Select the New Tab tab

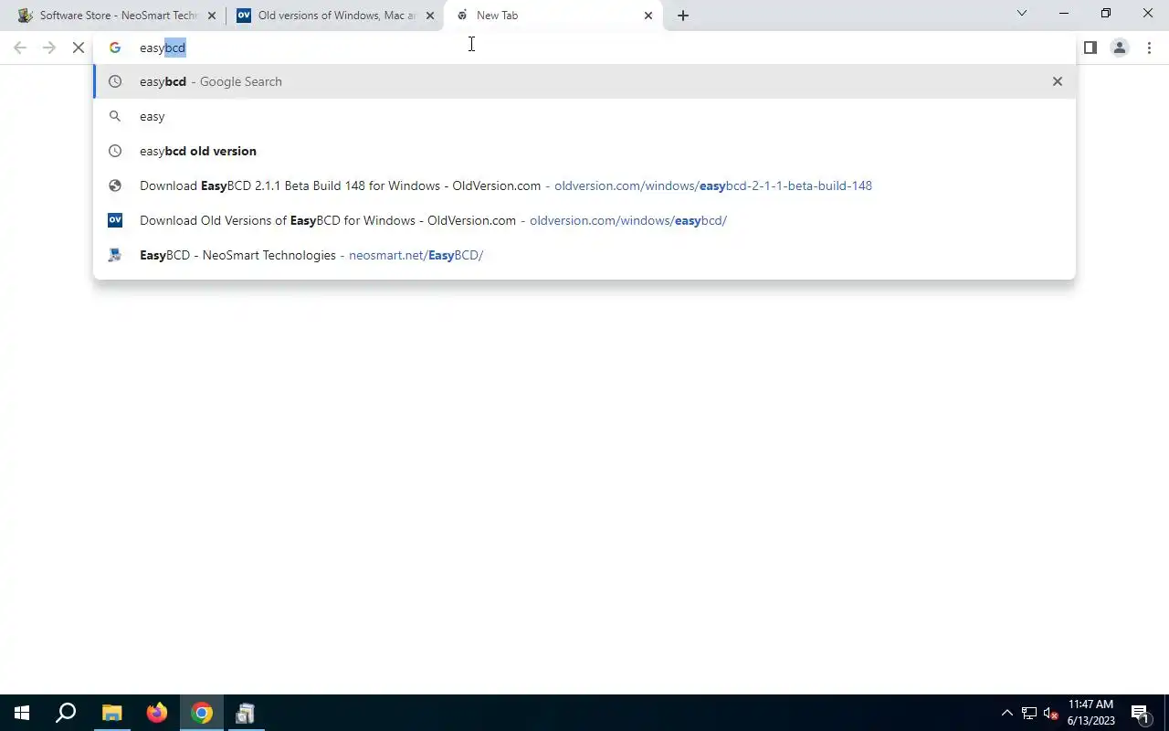[553, 16]
